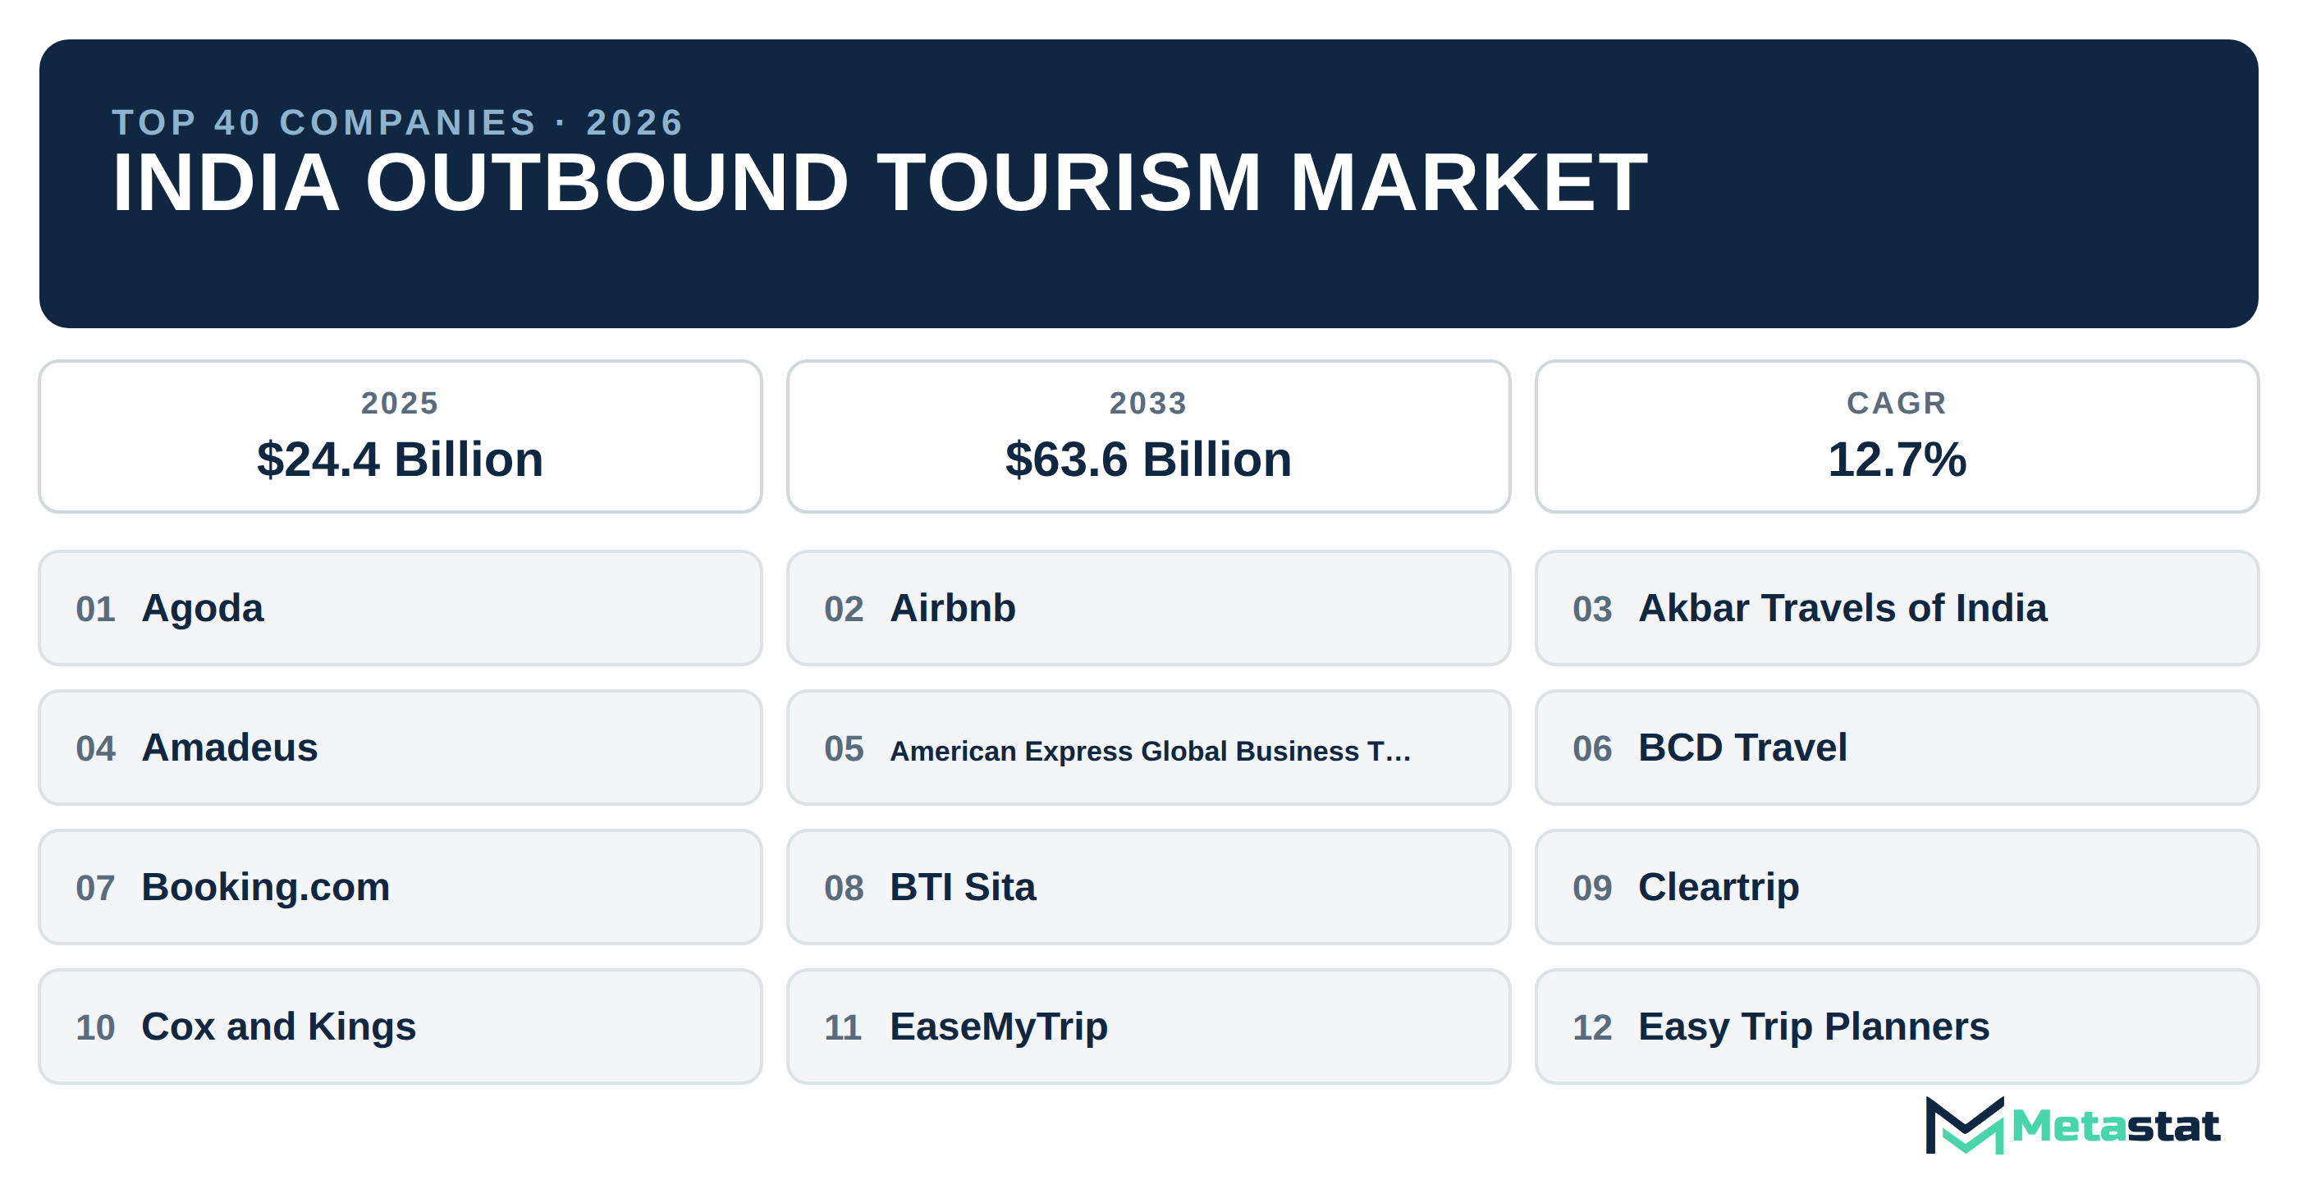This screenshot has height=1198, width=2298.
Task: Click the $63.6 Billion value
Action: (x=1148, y=460)
